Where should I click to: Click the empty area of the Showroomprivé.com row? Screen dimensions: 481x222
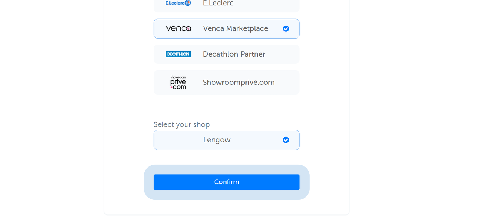point(287,82)
